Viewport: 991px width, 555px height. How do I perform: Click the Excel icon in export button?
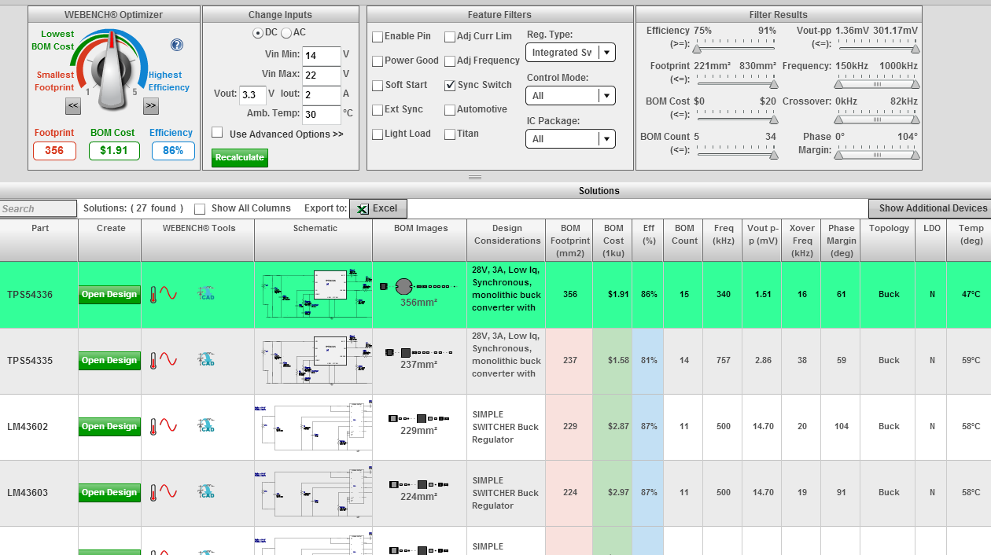[363, 208]
